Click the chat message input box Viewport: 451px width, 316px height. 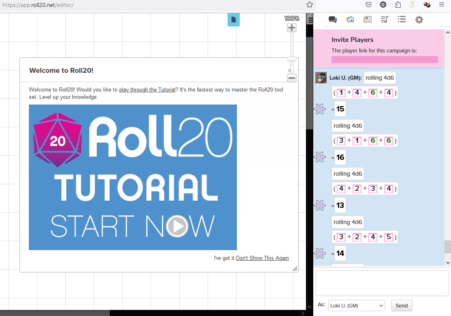(382, 283)
